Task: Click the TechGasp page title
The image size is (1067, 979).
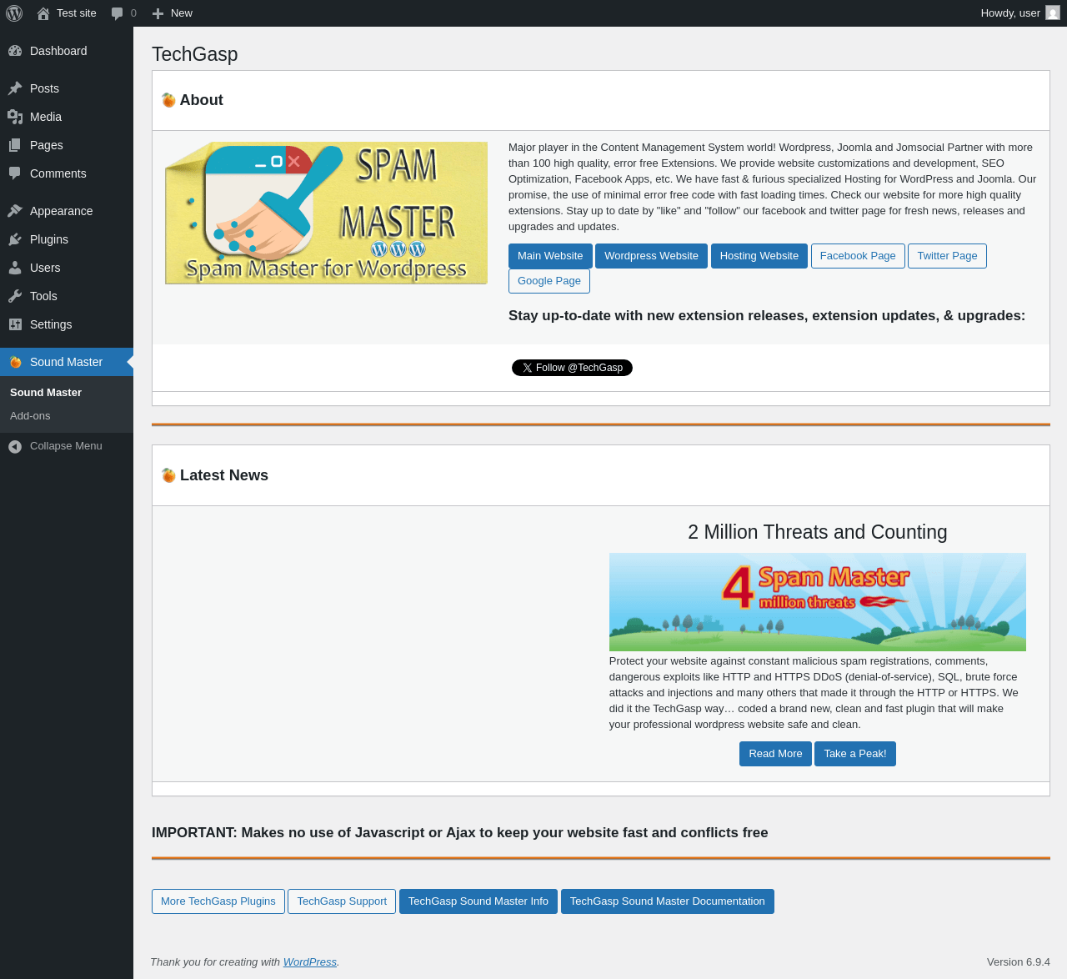Action: point(195,54)
